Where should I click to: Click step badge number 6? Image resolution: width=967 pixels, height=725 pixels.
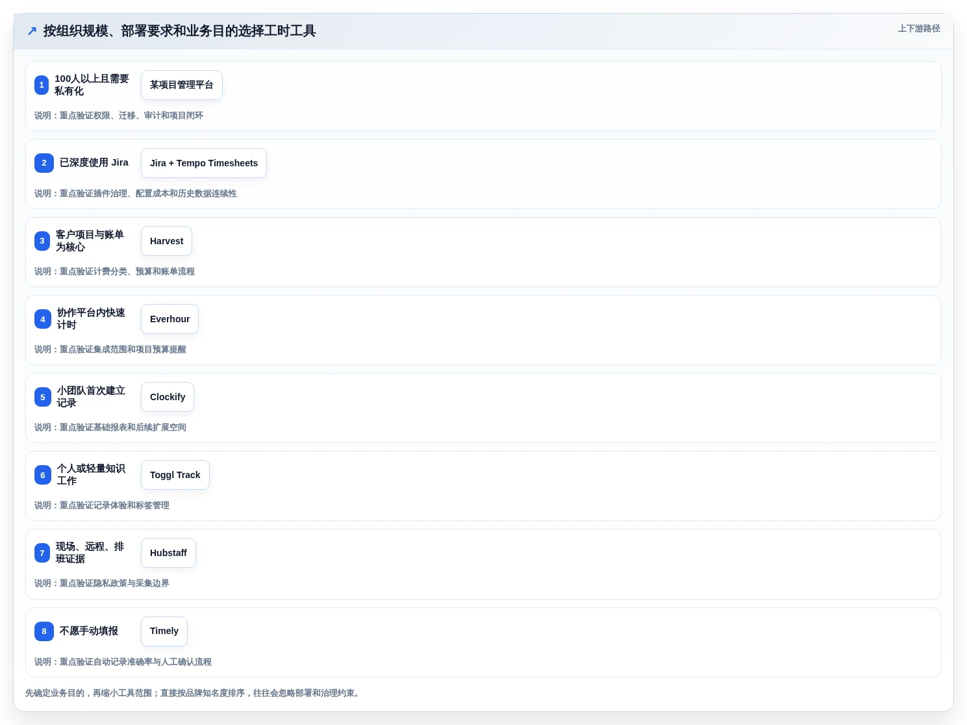click(43, 475)
